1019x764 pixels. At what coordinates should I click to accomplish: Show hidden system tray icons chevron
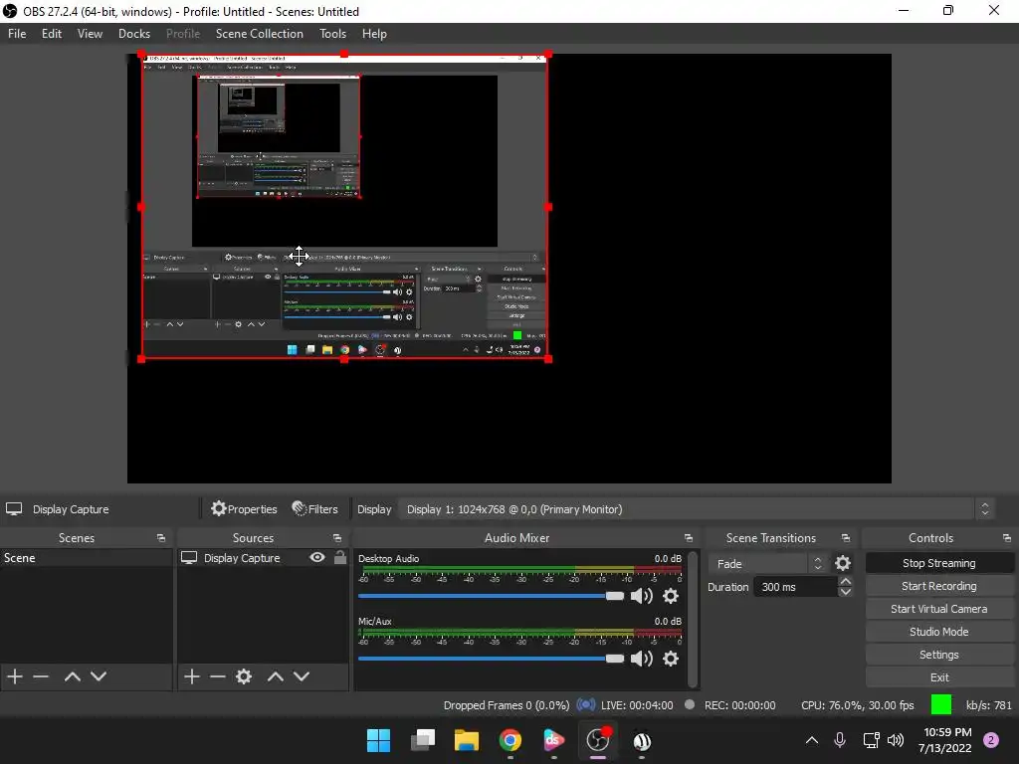(x=812, y=740)
